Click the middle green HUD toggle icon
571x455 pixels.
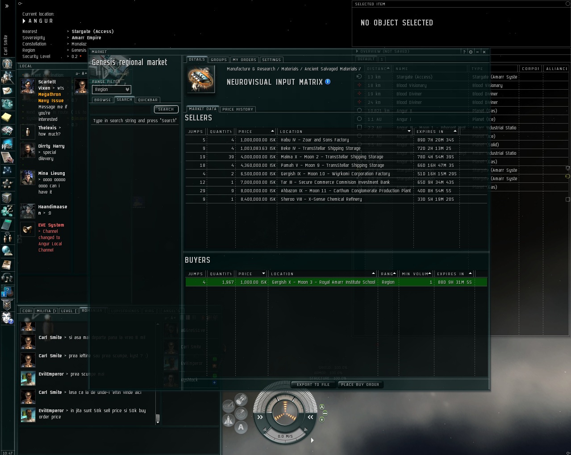click(325, 414)
